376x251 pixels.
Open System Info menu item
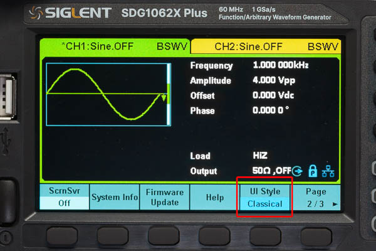click(x=115, y=197)
